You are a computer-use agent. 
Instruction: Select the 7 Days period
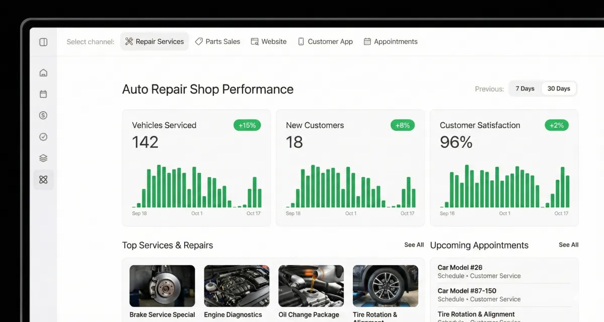click(x=525, y=89)
